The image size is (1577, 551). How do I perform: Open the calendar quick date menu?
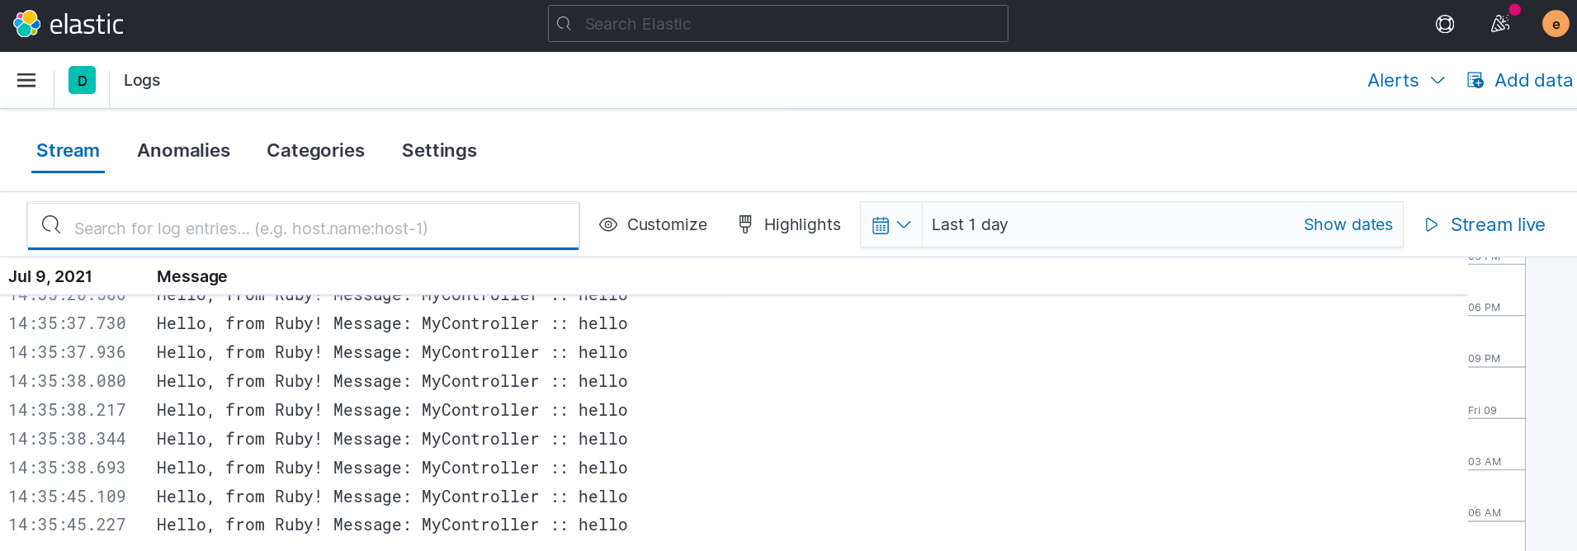(891, 224)
